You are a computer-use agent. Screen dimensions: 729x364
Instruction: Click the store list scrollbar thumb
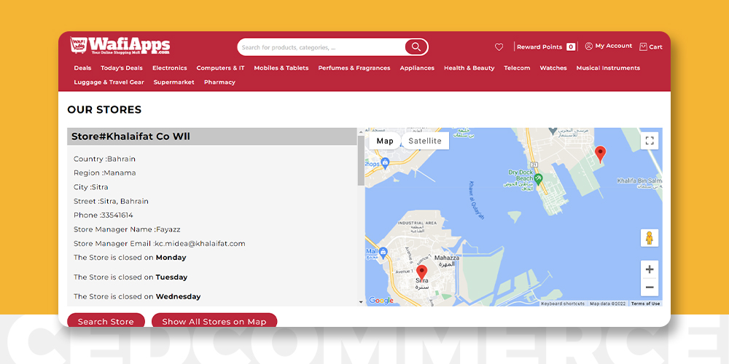click(362, 160)
